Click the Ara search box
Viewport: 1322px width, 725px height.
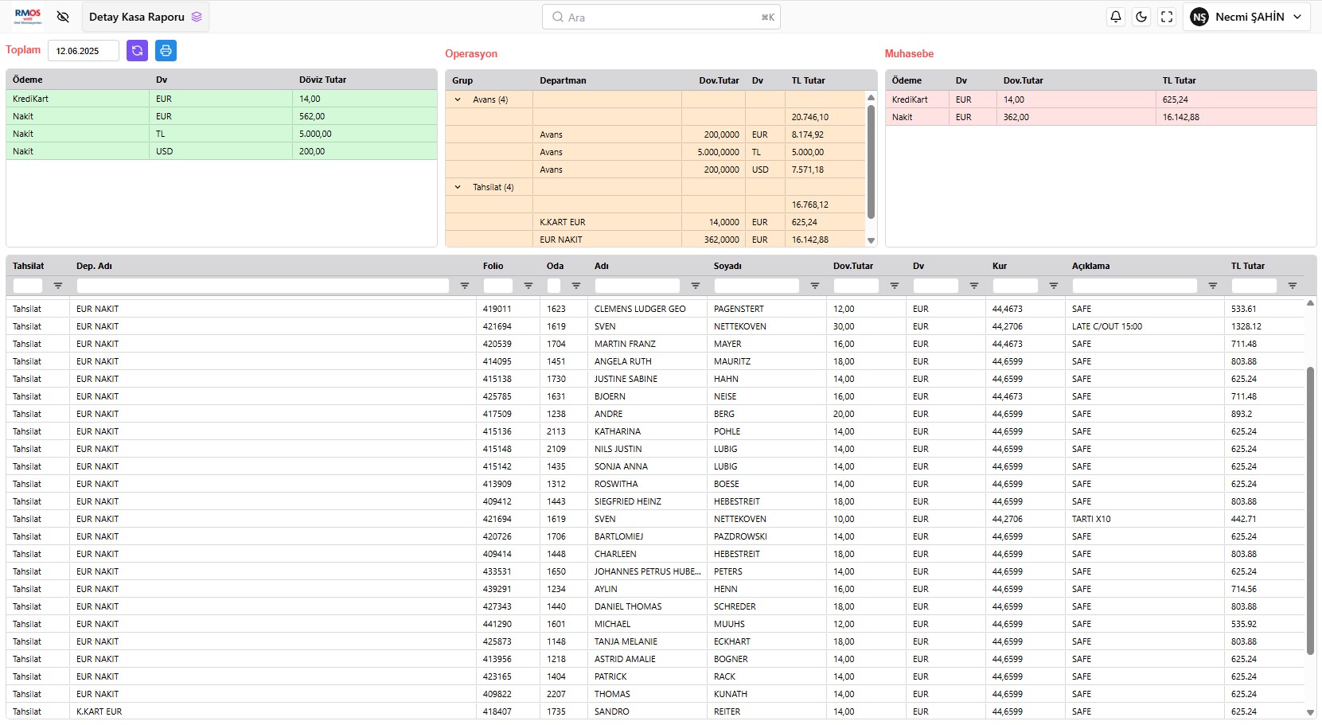click(661, 17)
